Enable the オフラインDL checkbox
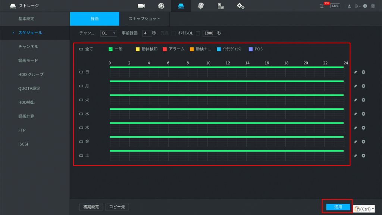The image size is (382, 215). pyautogui.click(x=198, y=33)
